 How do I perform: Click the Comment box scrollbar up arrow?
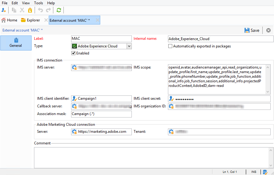(271, 150)
